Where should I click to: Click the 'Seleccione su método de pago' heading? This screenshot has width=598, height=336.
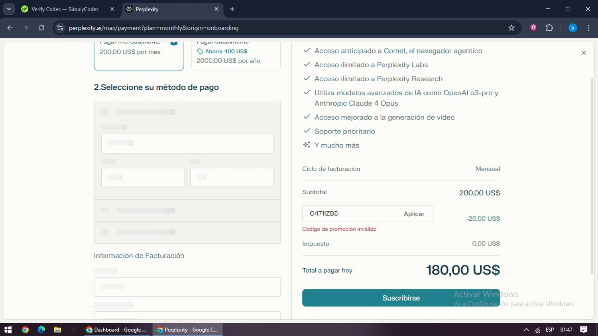156,87
